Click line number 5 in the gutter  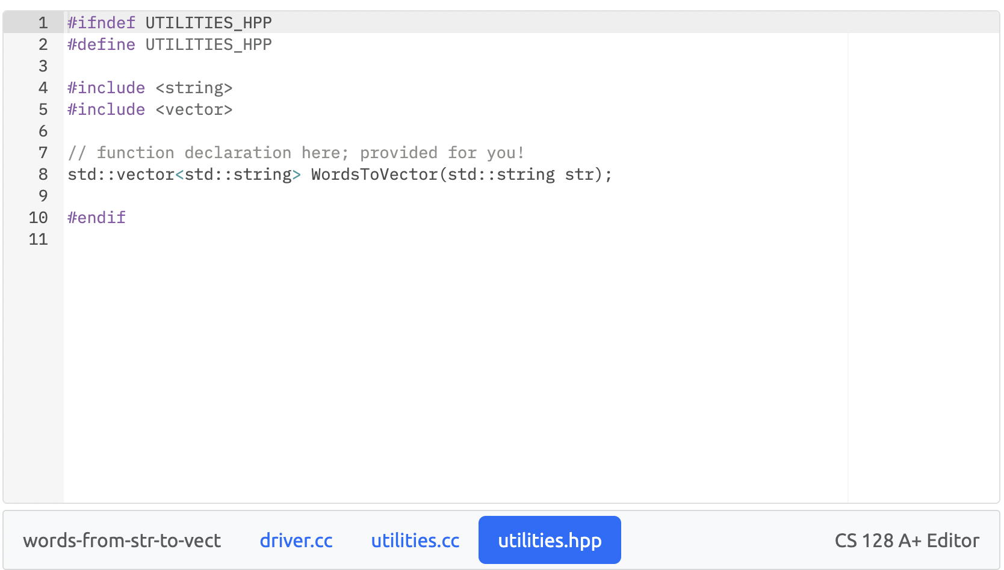click(42, 109)
